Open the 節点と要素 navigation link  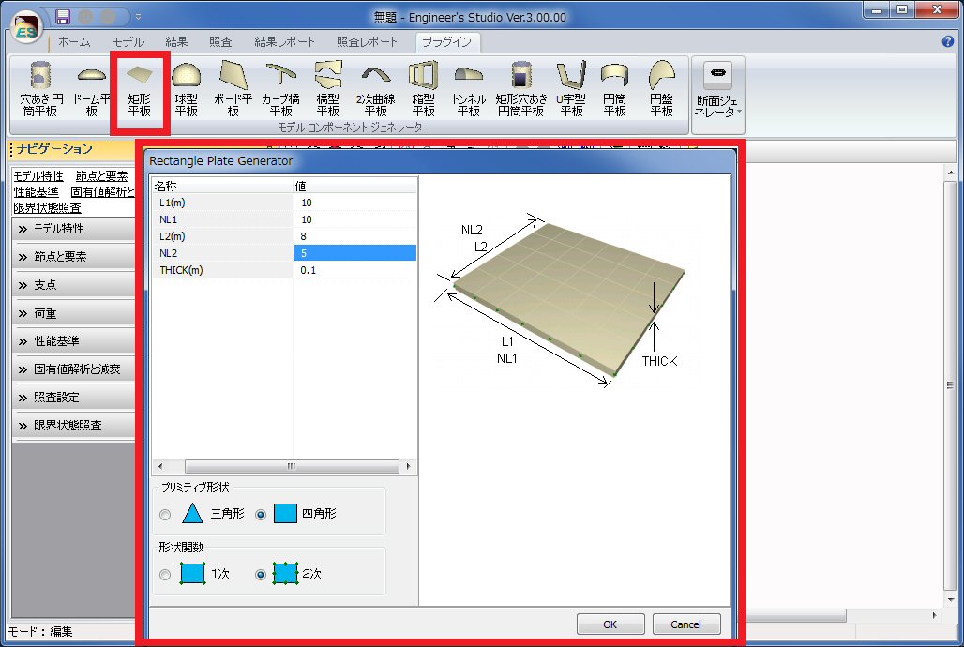pyautogui.click(x=101, y=176)
